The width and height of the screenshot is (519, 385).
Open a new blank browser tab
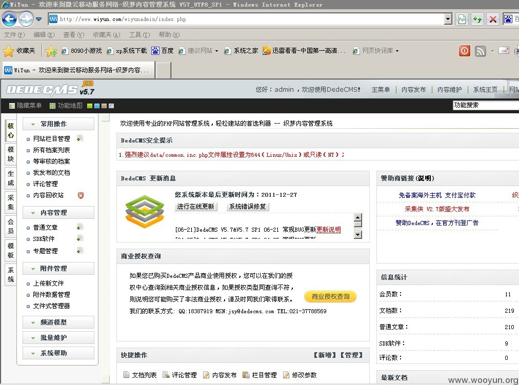coord(164,70)
